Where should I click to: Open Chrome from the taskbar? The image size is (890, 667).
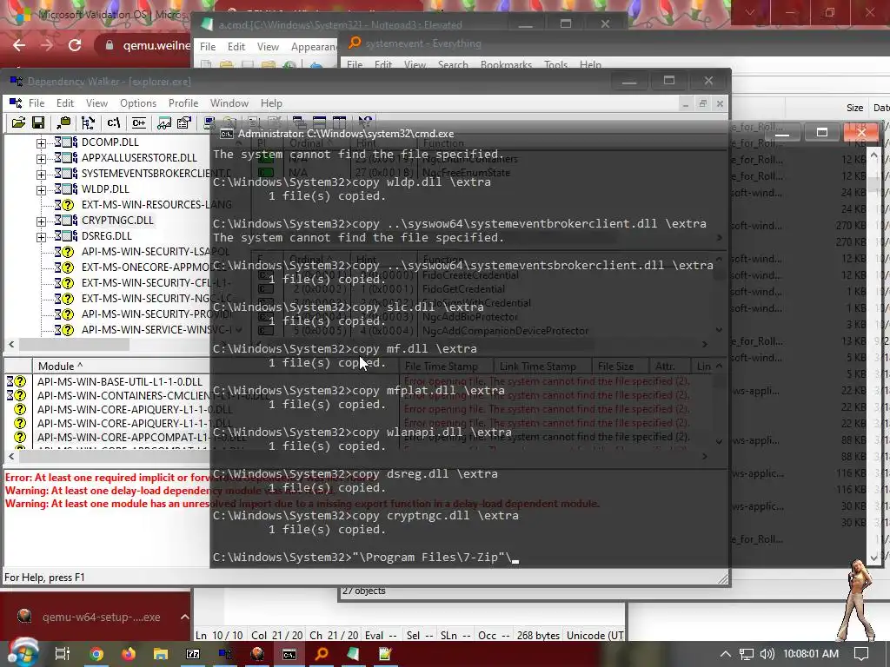click(96, 654)
